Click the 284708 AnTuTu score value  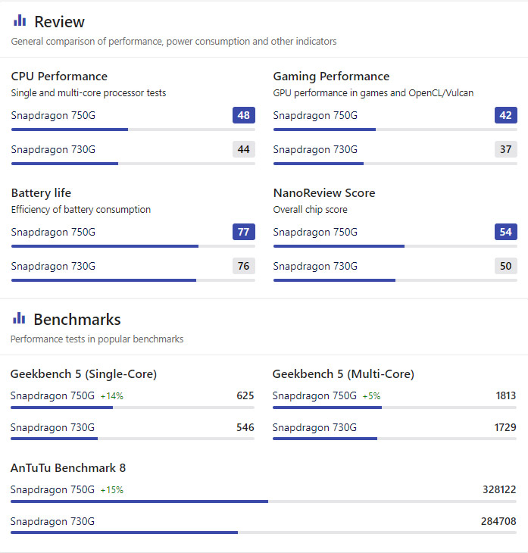[498, 521]
